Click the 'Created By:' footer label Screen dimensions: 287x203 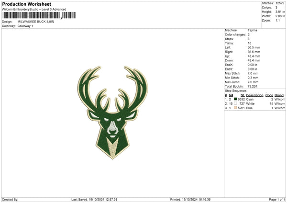tap(10, 200)
